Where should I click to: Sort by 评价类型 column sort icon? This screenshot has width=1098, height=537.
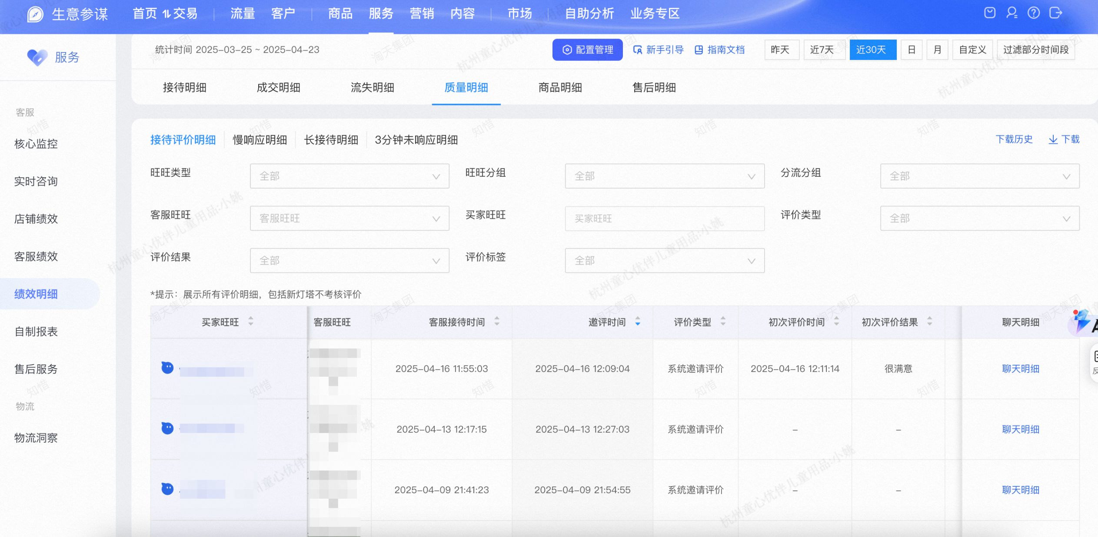[x=723, y=322]
